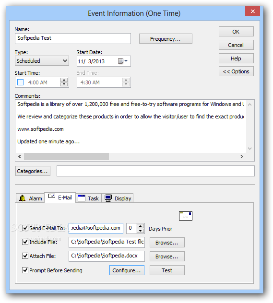
Task: Uncheck the Attach File checkbox
Action: pyautogui.click(x=25, y=256)
